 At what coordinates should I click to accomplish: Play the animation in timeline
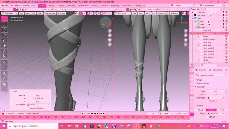pyautogui.click(x=98, y=114)
